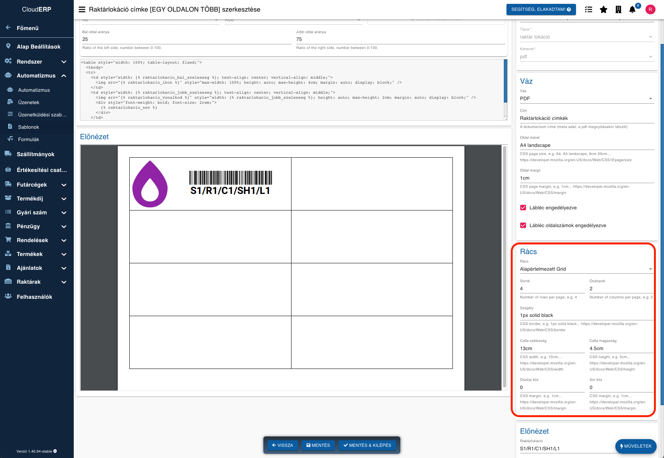Go to Felhasználók menu item
The image size is (664, 458).
tap(34, 297)
